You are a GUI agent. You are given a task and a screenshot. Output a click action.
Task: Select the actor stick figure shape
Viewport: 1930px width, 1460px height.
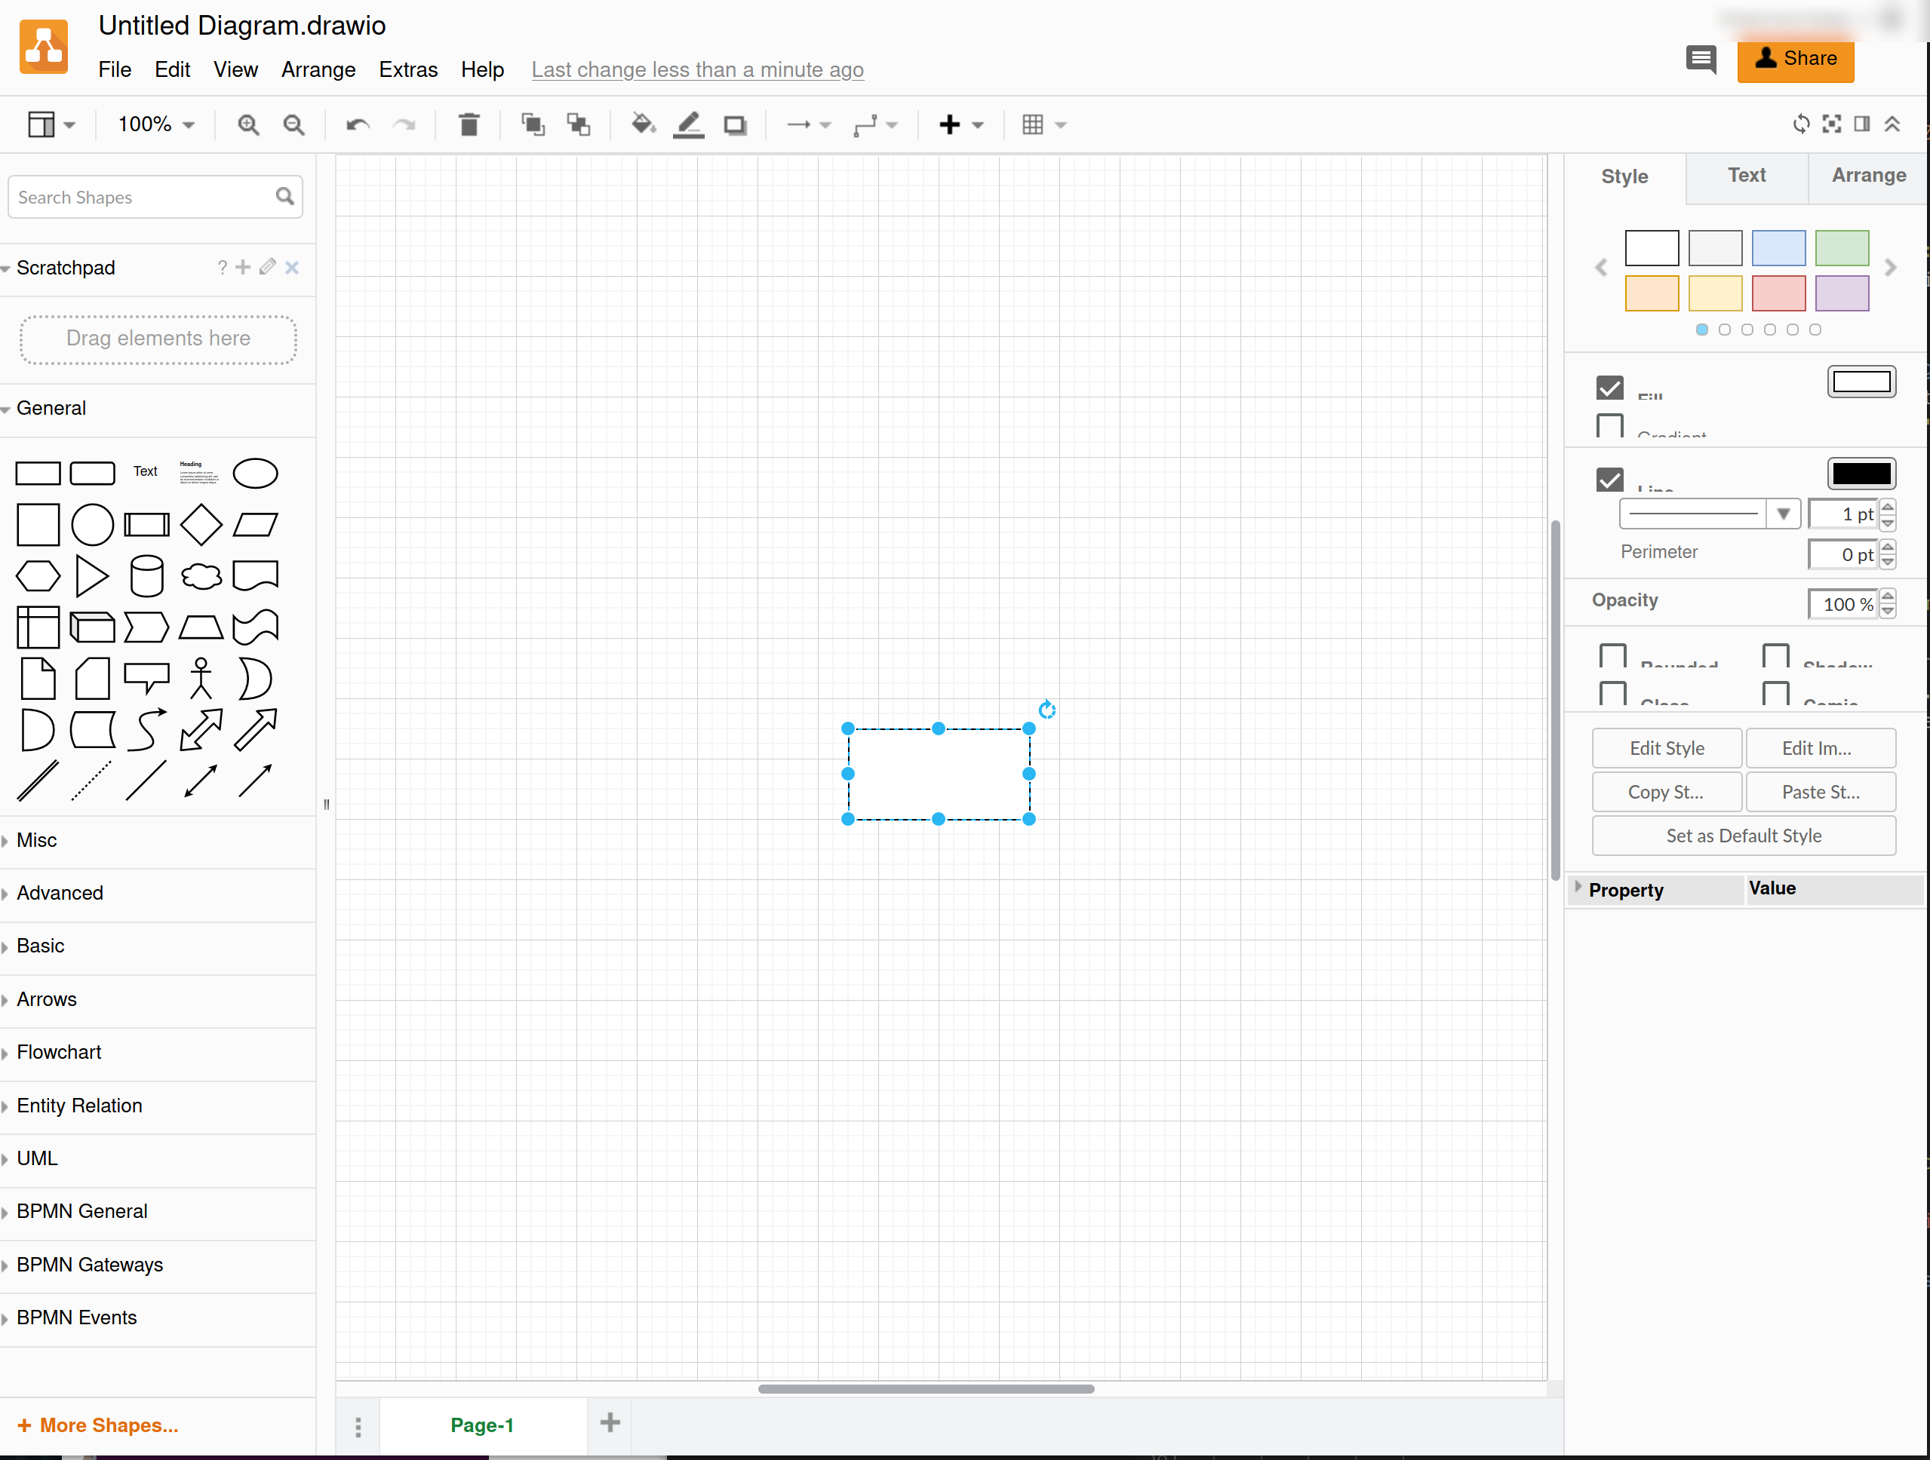point(201,679)
